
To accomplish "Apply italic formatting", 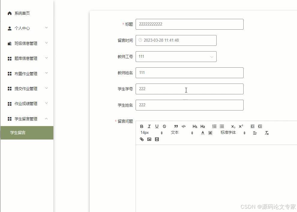I will 149,126.
